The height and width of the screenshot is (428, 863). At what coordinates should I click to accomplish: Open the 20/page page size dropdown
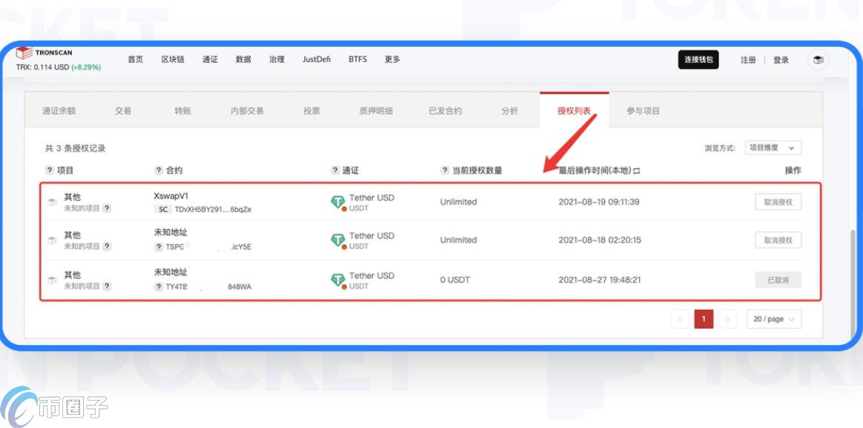772,318
